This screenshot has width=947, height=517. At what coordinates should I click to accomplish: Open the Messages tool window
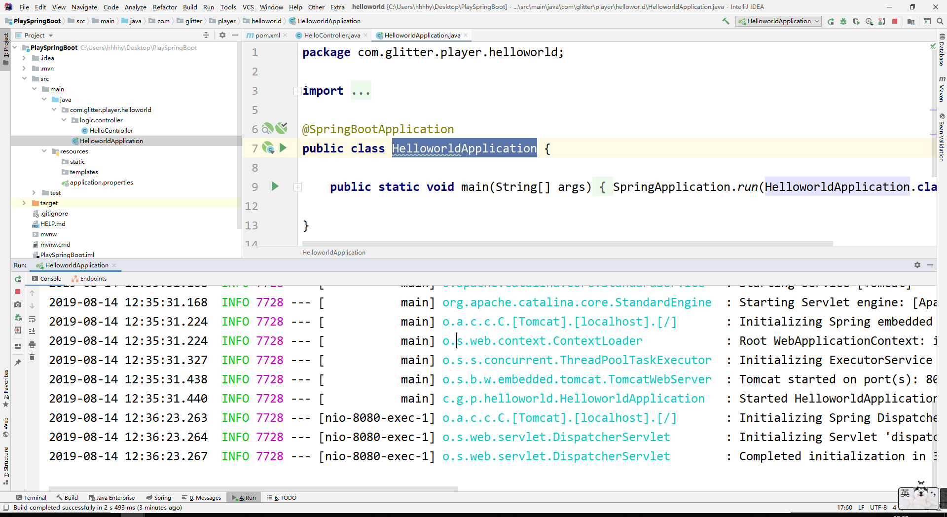(x=201, y=497)
